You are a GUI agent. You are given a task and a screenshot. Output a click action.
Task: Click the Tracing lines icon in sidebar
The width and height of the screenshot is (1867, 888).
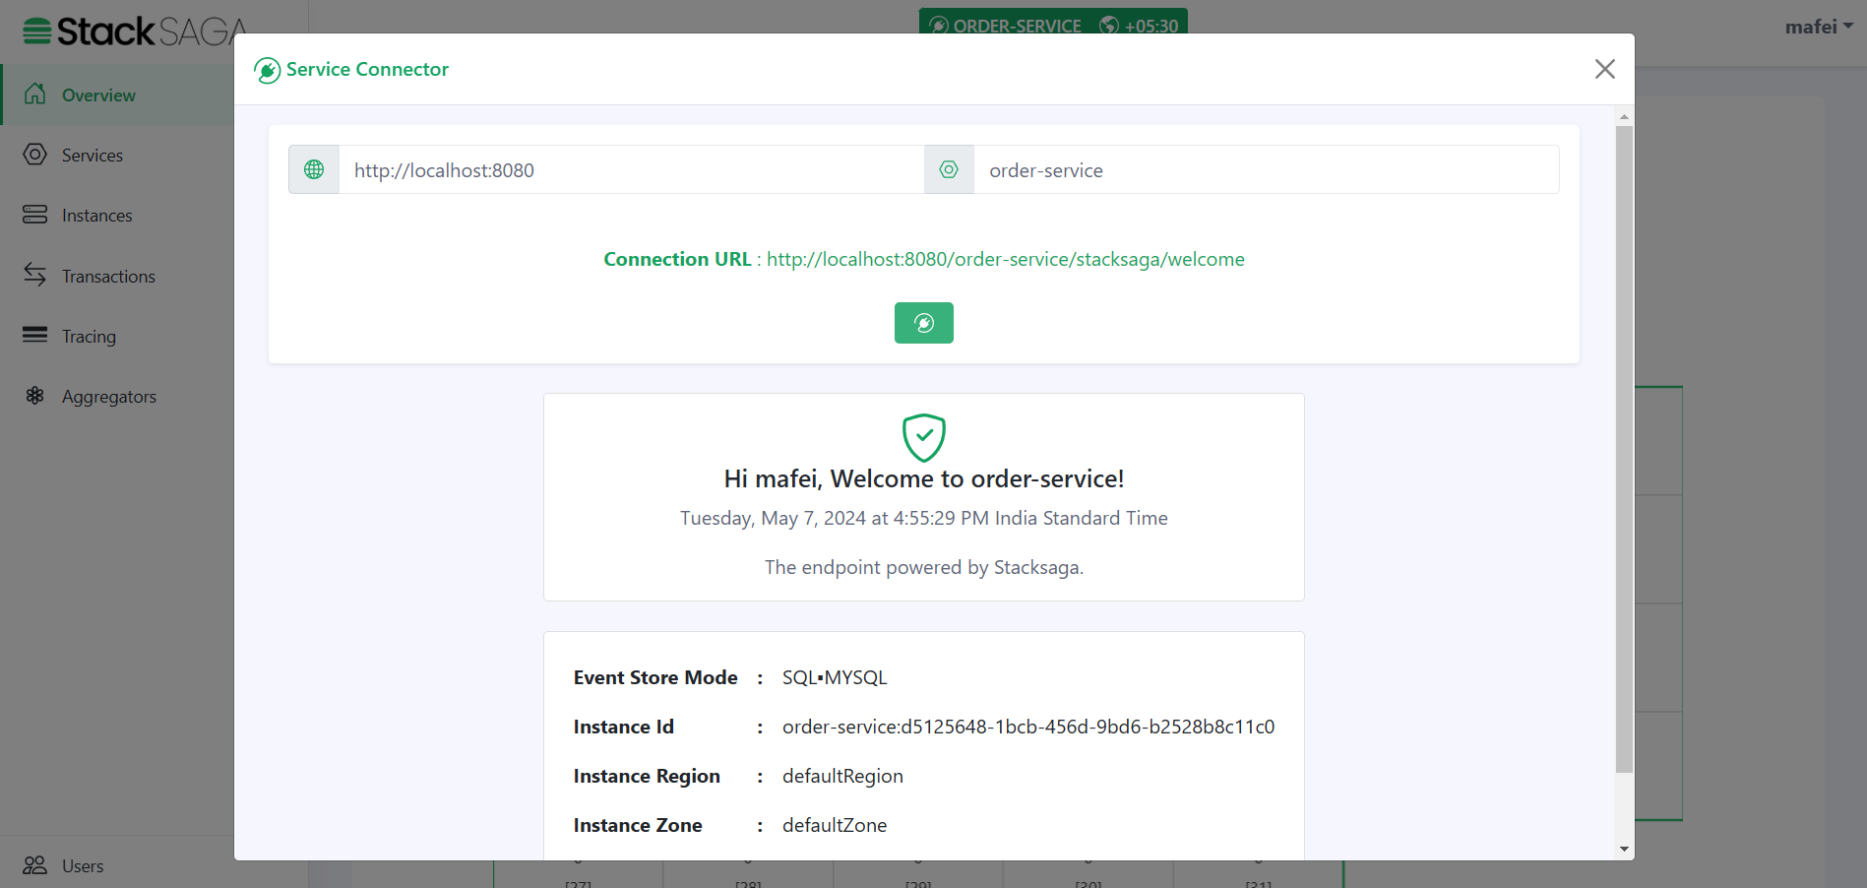[35, 335]
